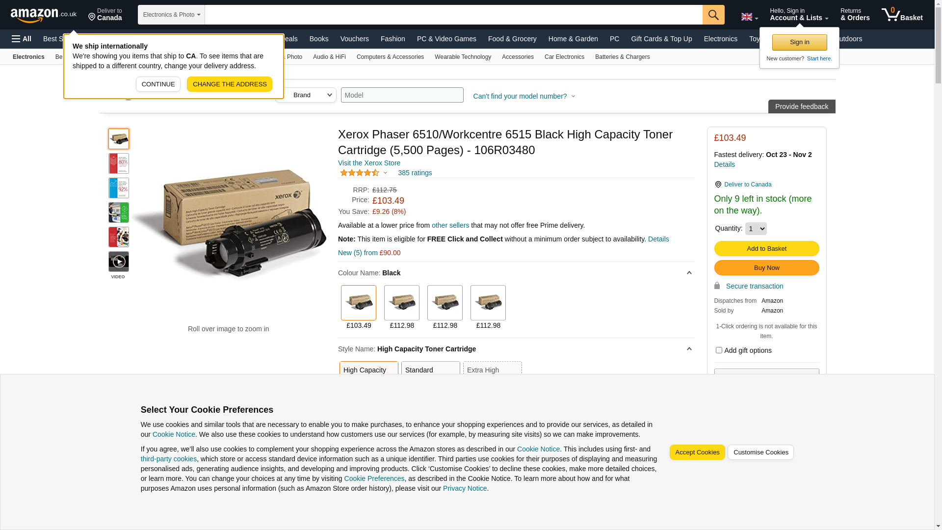Tick the Add gift options checkbox
Screen dimensions: 942x530
[719, 350]
